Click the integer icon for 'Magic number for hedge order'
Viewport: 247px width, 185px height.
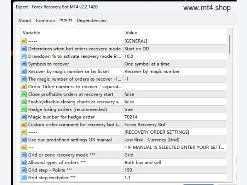point(24,117)
